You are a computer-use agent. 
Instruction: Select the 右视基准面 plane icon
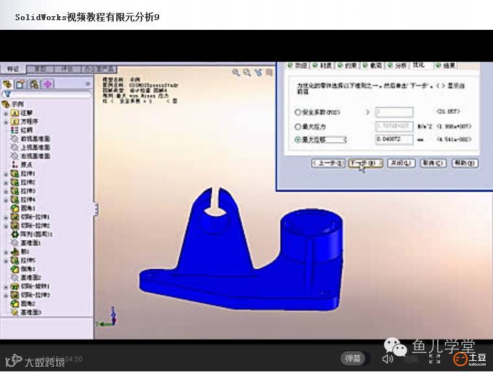pyautogui.click(x=14, y=156)
